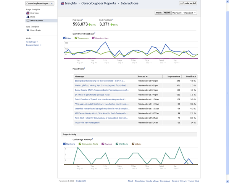Image resolution: width=229 pixels, height=183 pixels.
Task: Open the Advertising footer link
Action: (x=139, y=181)
